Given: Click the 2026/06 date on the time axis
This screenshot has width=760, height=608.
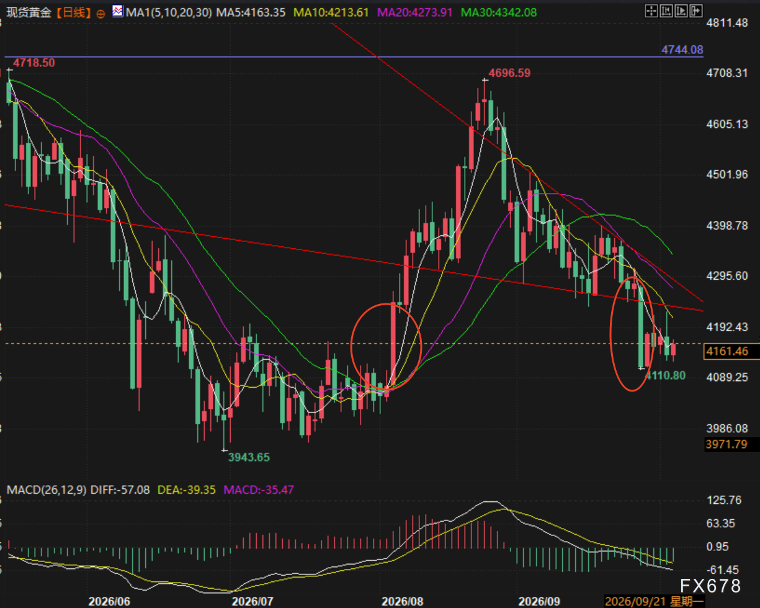Looking at the screenshot, I should tap(109, 602).
